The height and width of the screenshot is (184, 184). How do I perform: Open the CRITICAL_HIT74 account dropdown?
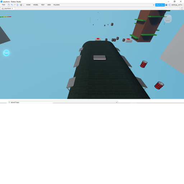pos(177,5)
